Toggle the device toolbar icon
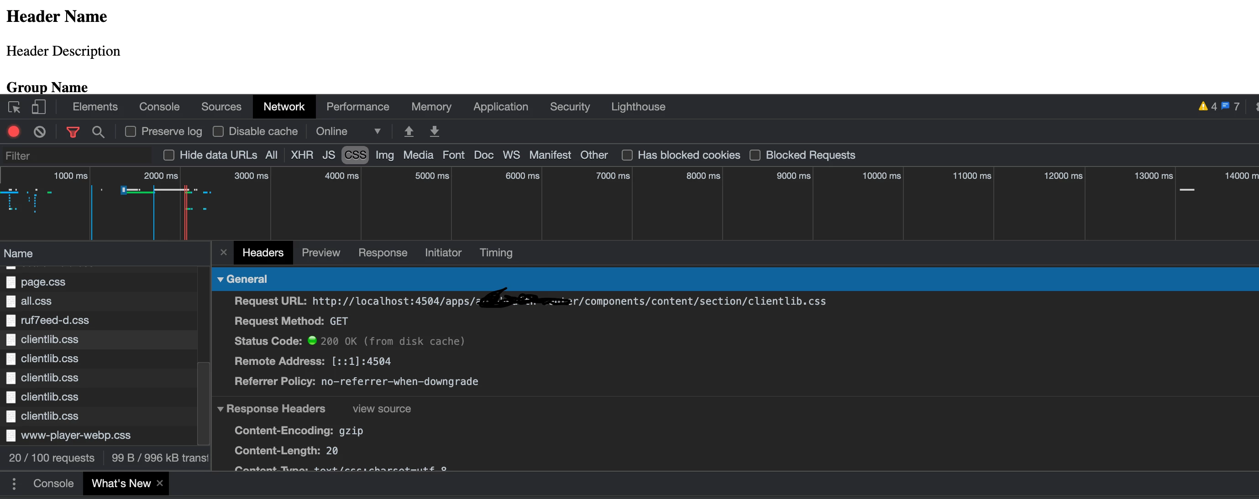 [x=39, y=107]
